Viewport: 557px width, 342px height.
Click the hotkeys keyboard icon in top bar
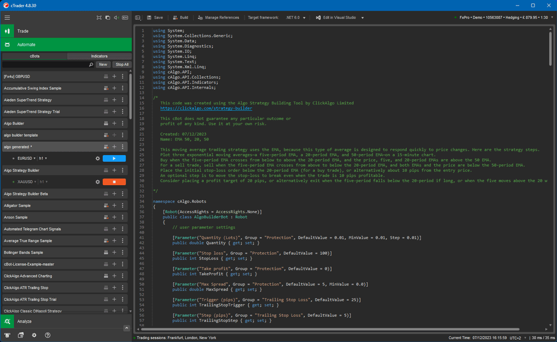(x=125, y=17)
